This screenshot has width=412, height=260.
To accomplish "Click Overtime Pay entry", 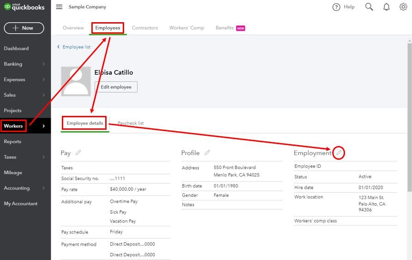I will [124, 201].
